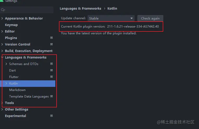The width and height of the screenshot is (199, 129).
Task: Select Appearance & Behavior label
Action: (x=24, y=18)
